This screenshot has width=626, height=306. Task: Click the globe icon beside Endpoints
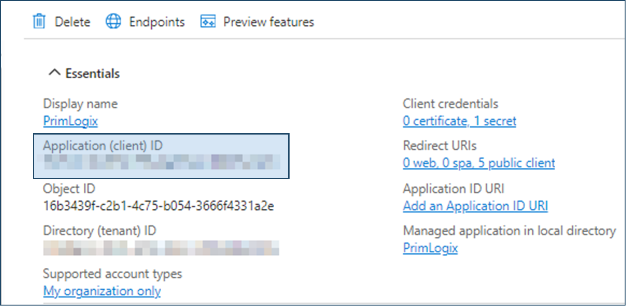(x=113, y=22)
